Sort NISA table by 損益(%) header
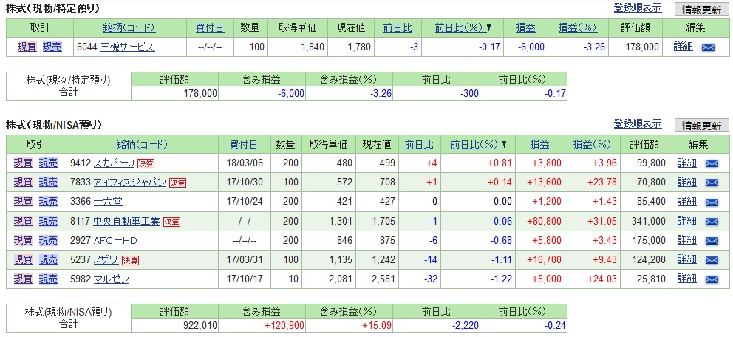Screen dimensions: 733x337 (x=593, y=144)
